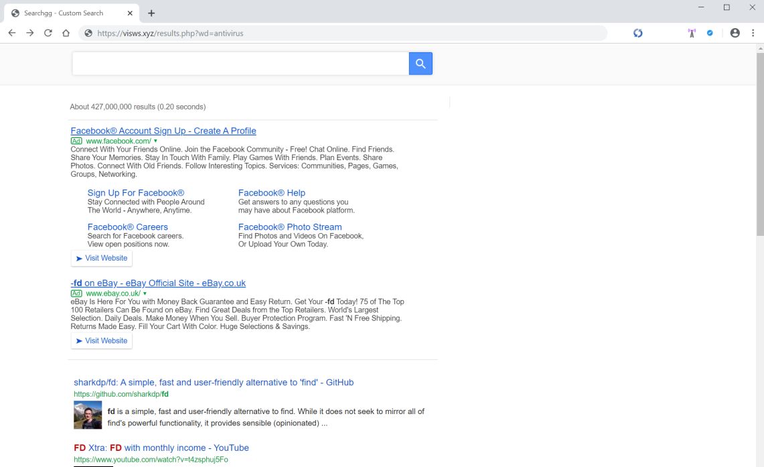Viewport: 764px width, 467px height.
Task: Click the back navigation arrow
Action: pyautogui.click(x=12, y=33)
